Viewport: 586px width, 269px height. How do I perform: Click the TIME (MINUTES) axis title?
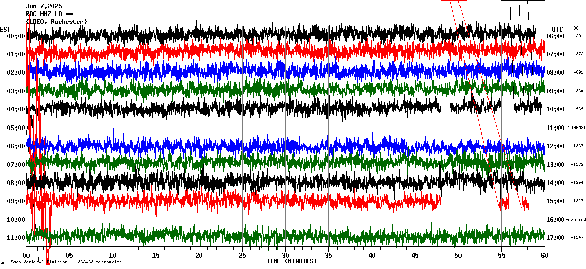(291, 261)
